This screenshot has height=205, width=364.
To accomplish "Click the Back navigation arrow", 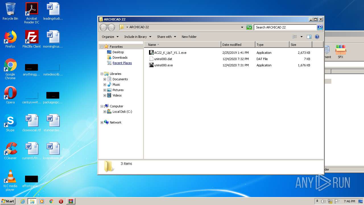I will coord(104,27).
